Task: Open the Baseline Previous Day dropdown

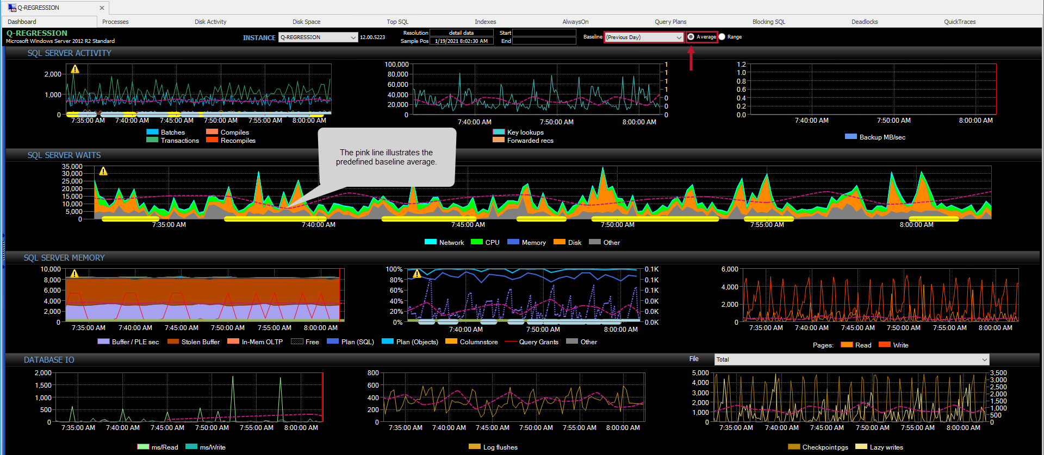Action: tap(644, 37)
